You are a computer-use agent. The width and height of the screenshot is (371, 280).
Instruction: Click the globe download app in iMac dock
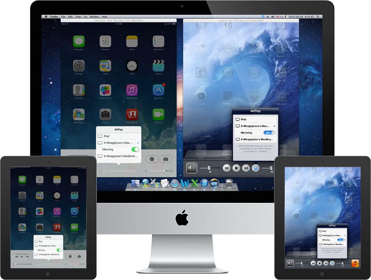(145, 183)
